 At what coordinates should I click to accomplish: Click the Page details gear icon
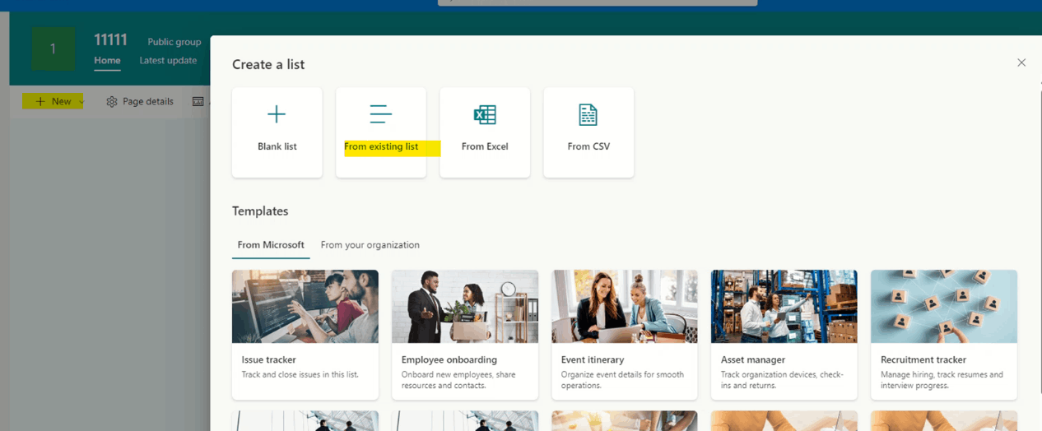(112, 102)
